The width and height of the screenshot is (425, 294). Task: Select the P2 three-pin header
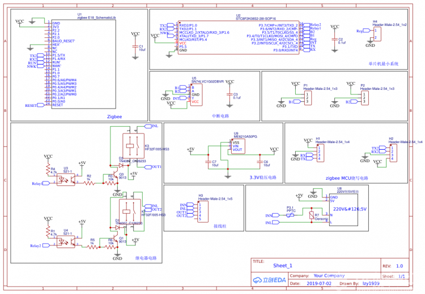point(365,98)
